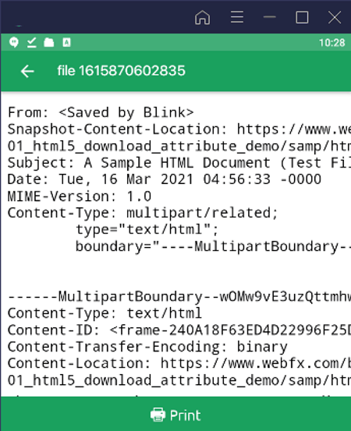Go back using the left arrow
The image size is (351, 431).
click(27, 71)
